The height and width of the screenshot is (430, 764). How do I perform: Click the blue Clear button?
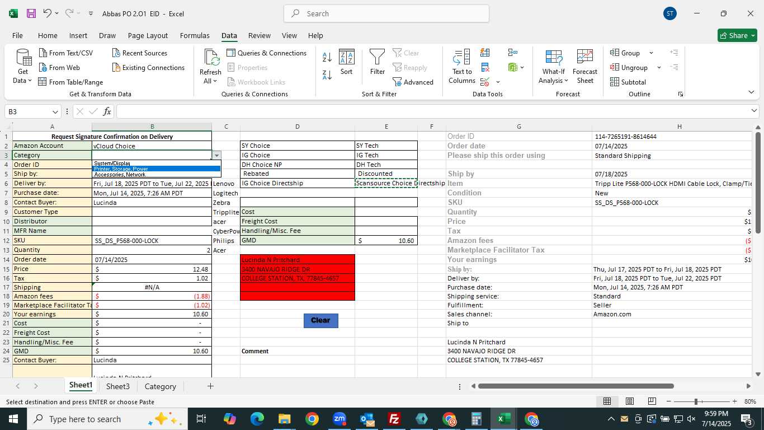pyautogui.click(x=320, y=320)
